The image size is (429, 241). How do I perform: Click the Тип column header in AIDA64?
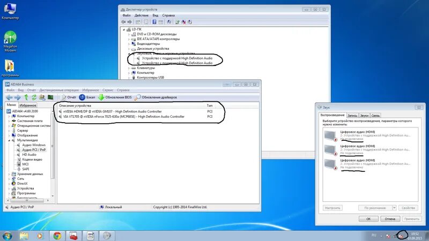210,106
